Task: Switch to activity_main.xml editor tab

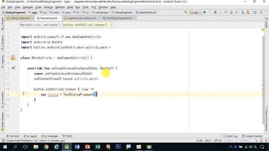Action: tap(20, 18)
